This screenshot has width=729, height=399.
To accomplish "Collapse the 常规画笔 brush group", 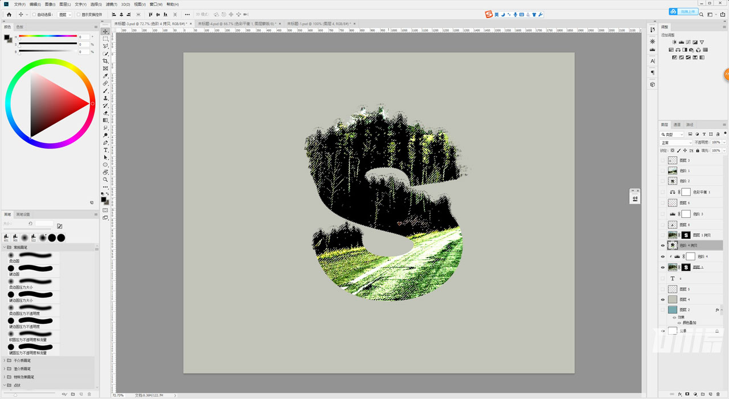I will pyautogui.click(x=6, y=247).
